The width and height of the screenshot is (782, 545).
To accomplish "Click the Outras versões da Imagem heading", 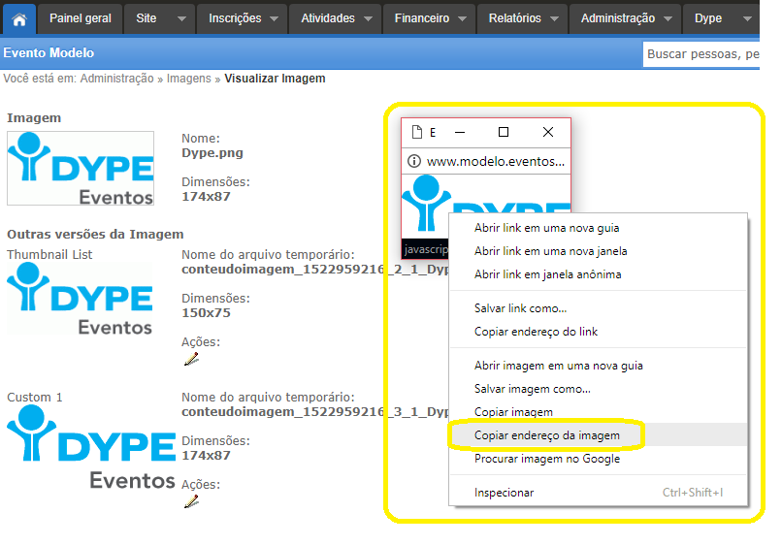I will click(x=95, y=235).
